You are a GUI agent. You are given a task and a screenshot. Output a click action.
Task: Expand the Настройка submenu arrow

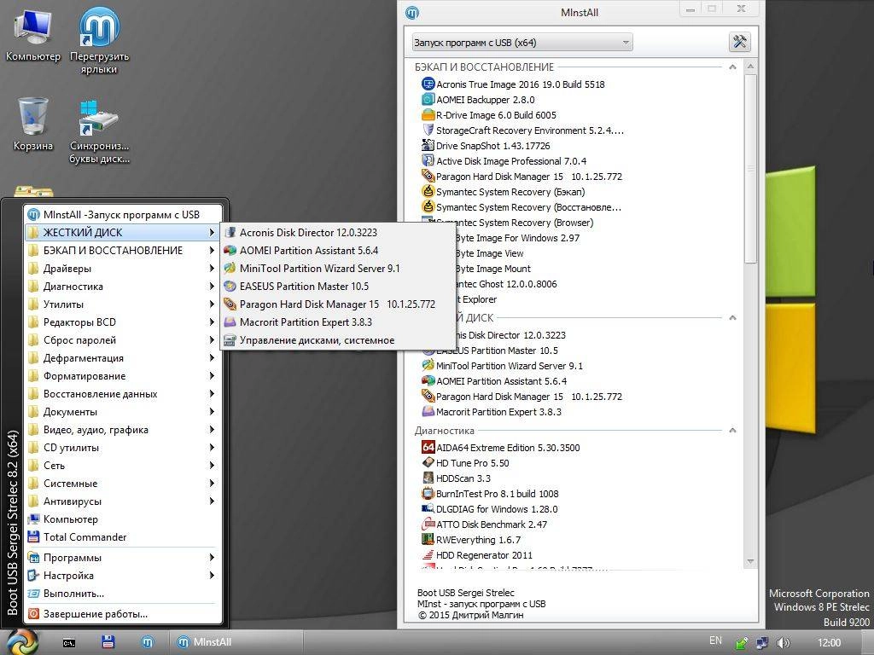[212, 576]
